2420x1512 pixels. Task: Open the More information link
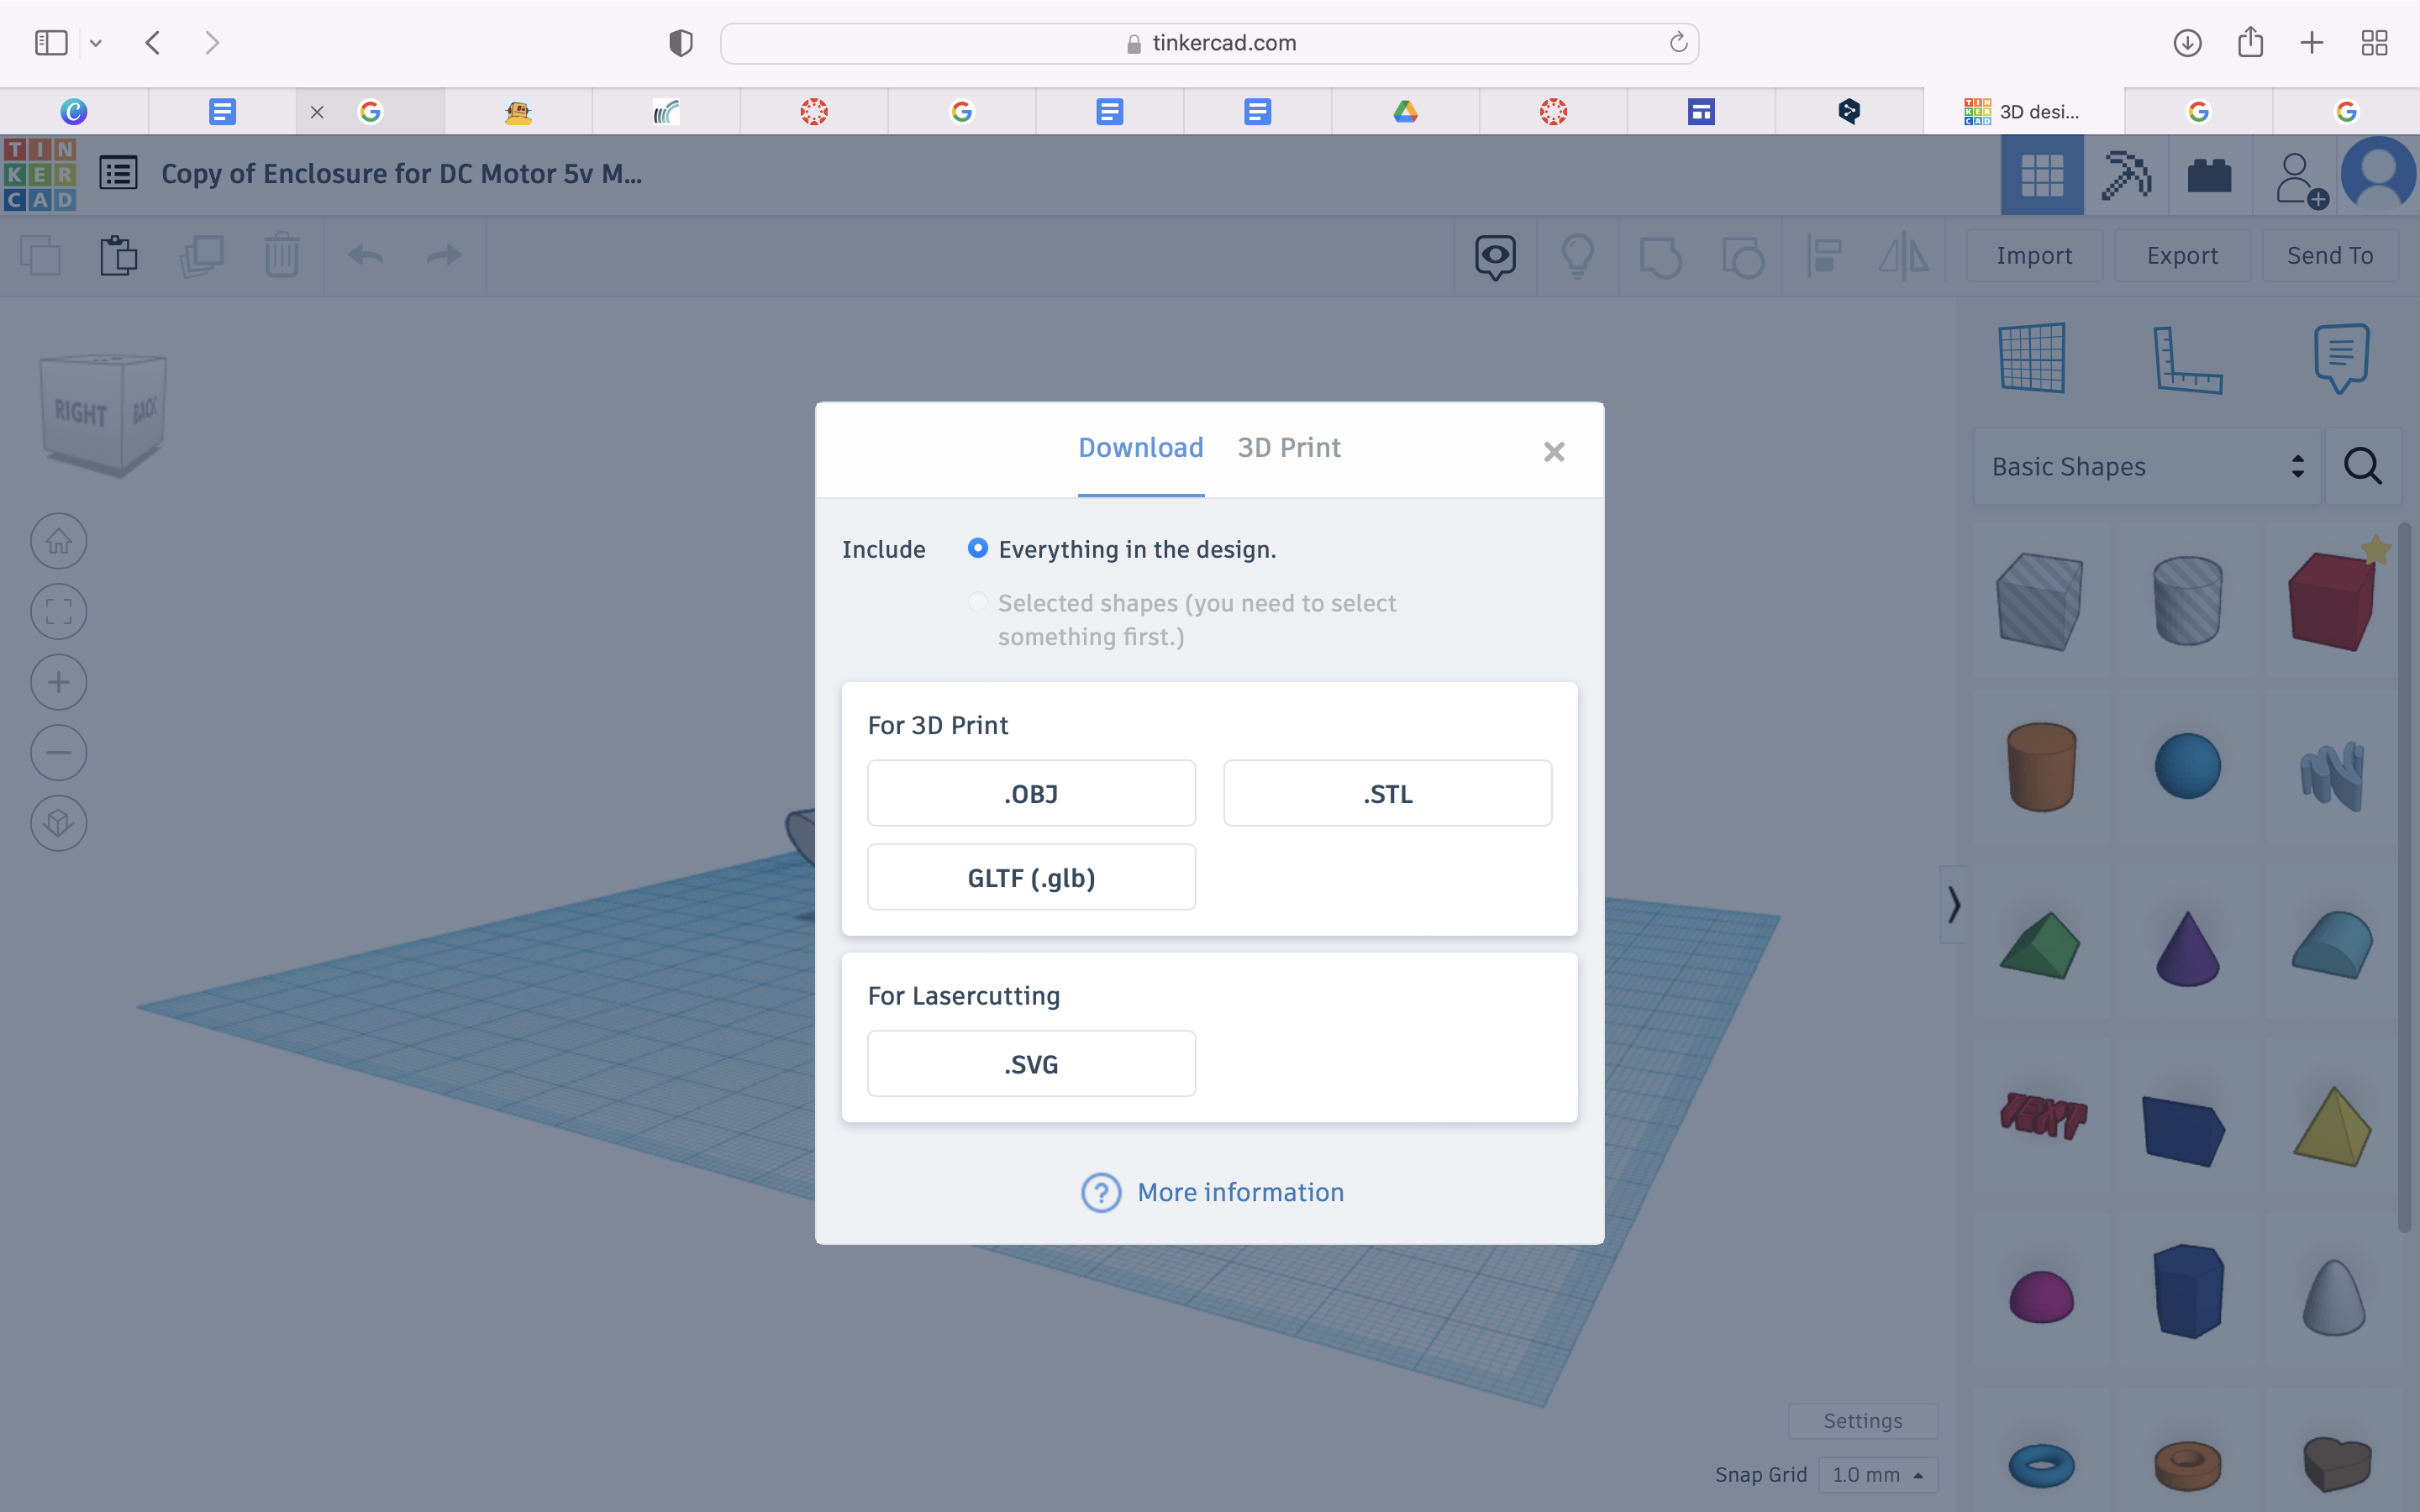pyautogui.click(x=1212, y=1192)
